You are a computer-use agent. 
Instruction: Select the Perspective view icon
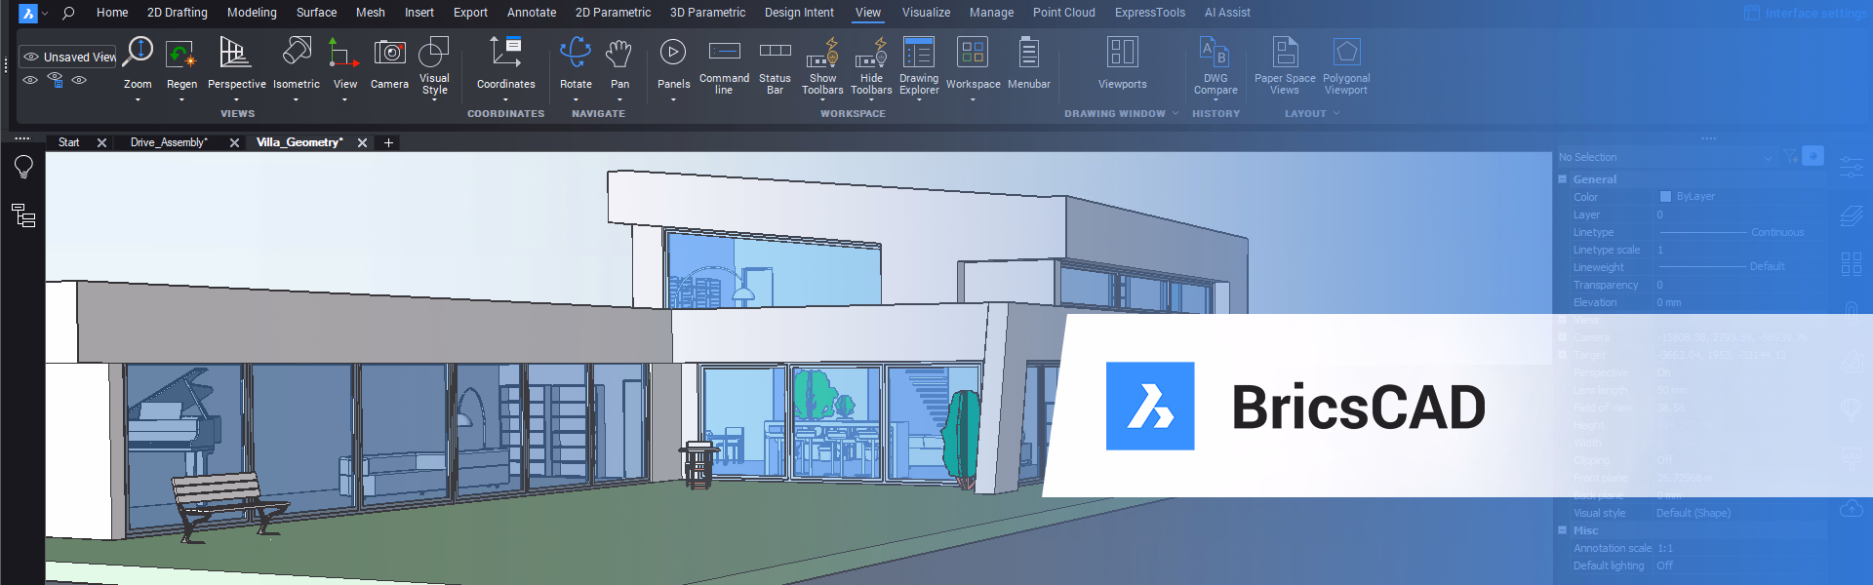click(235, 55)
